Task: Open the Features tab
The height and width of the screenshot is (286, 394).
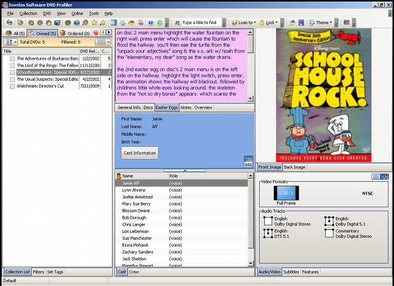Action: [310, 272]
